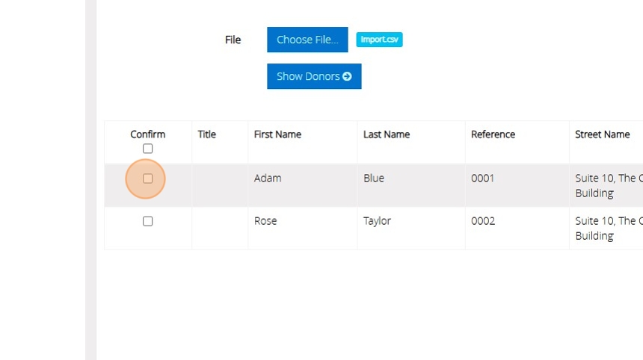Select the Reference column header
The width and height of the screenshot is (643, 360).
pos(493,134)
